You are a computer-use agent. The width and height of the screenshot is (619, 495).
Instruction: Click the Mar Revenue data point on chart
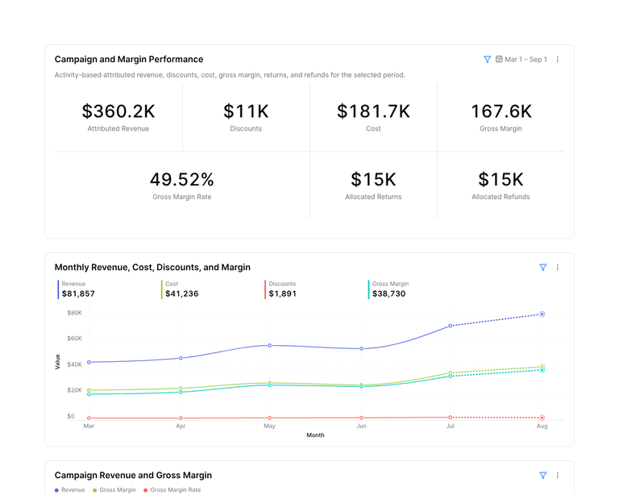(x=89, y=362)
